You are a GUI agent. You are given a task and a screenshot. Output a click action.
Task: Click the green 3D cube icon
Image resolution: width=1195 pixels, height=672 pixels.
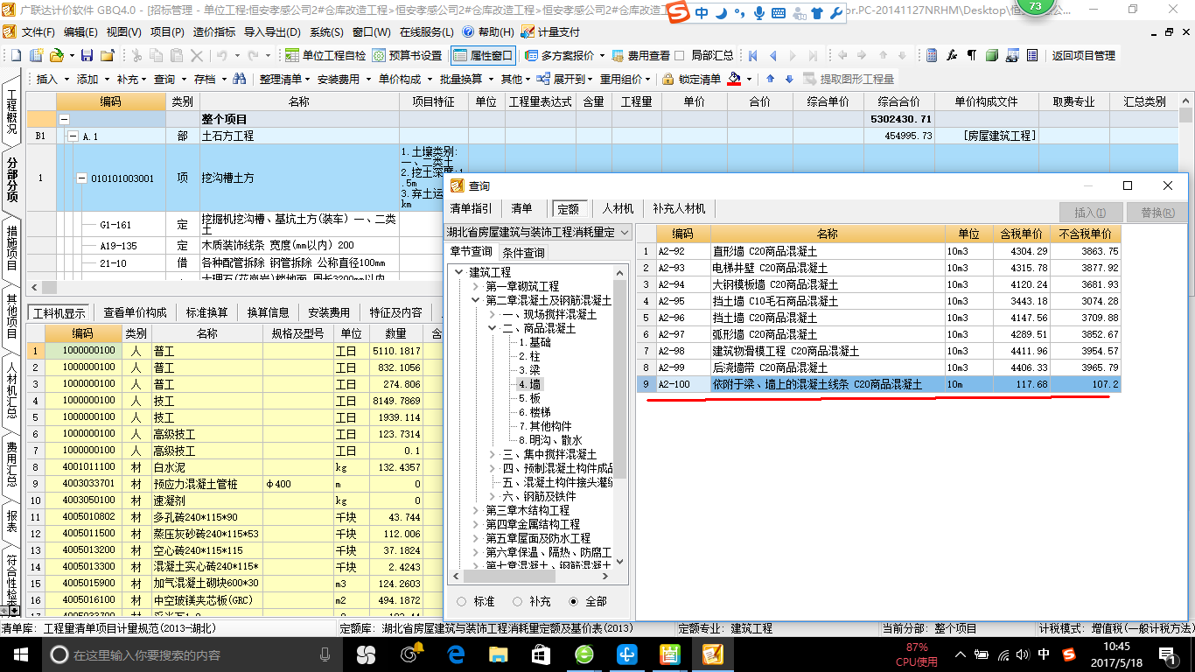[992, 55]
